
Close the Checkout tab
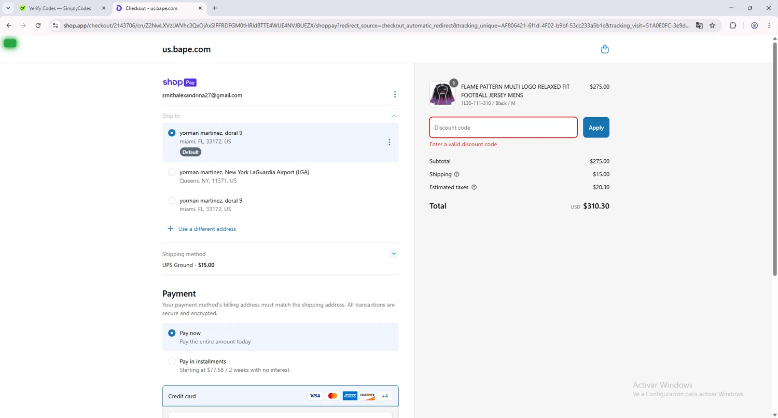tap(200, 8)
